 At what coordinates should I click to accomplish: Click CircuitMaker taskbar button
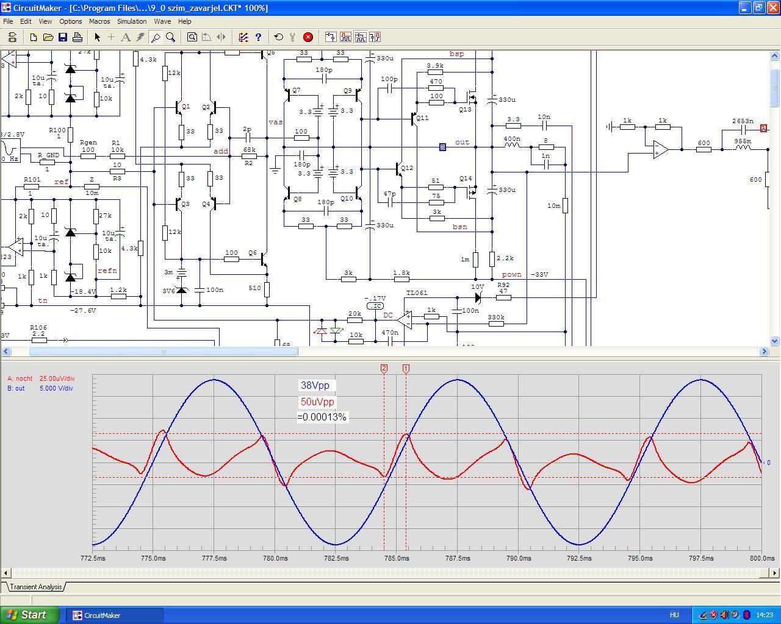pos(114,615)
